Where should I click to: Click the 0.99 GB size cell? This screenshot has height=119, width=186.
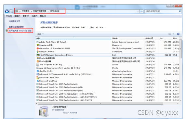167,74
